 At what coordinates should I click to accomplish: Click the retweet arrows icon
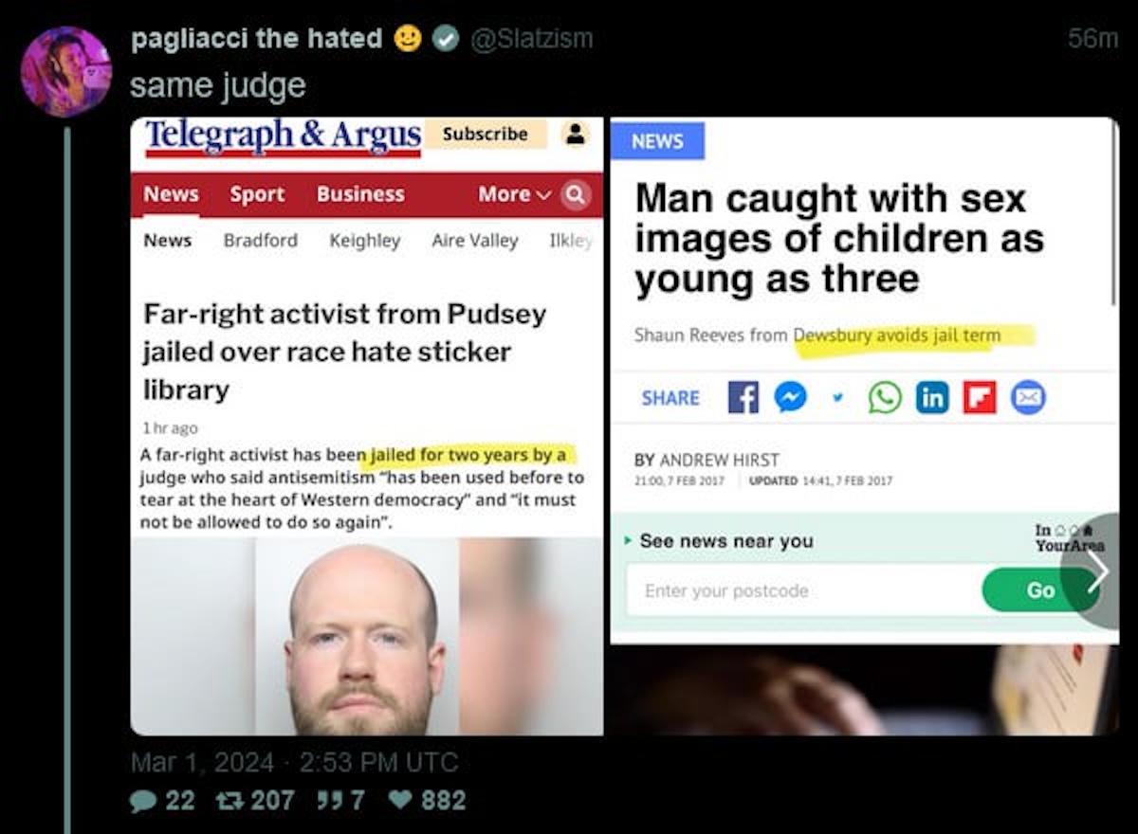coord(228,801)
